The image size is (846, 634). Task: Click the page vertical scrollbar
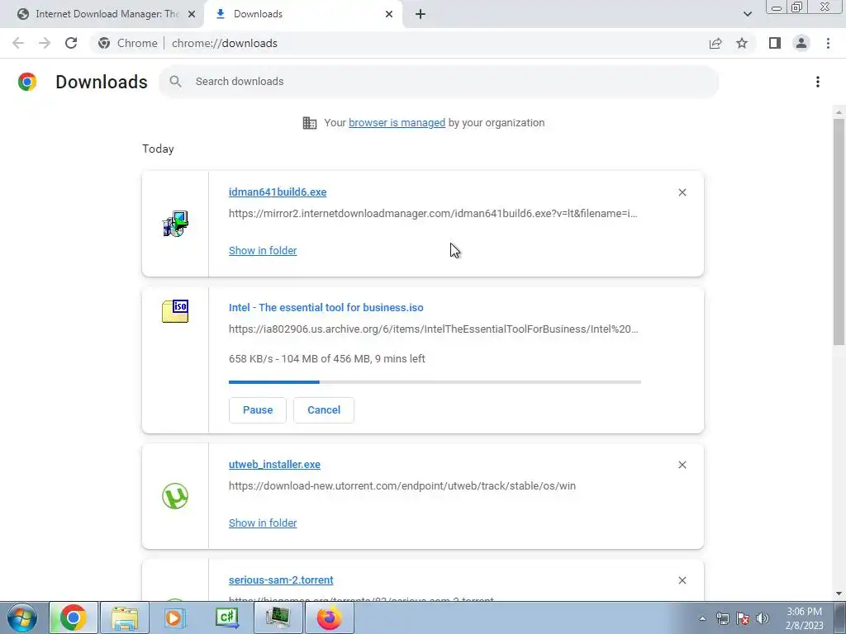click(x=839, y=232)
